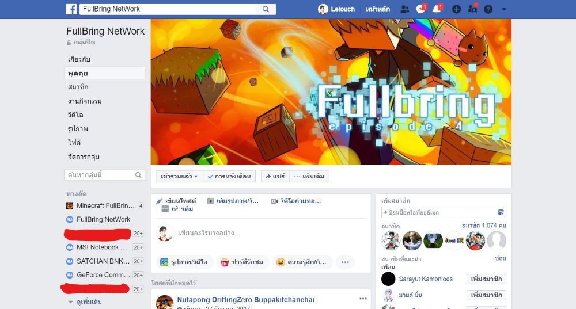576x309 pixels.
Task: Click the ซ่อน link beside suggested members
Action: 501,258
